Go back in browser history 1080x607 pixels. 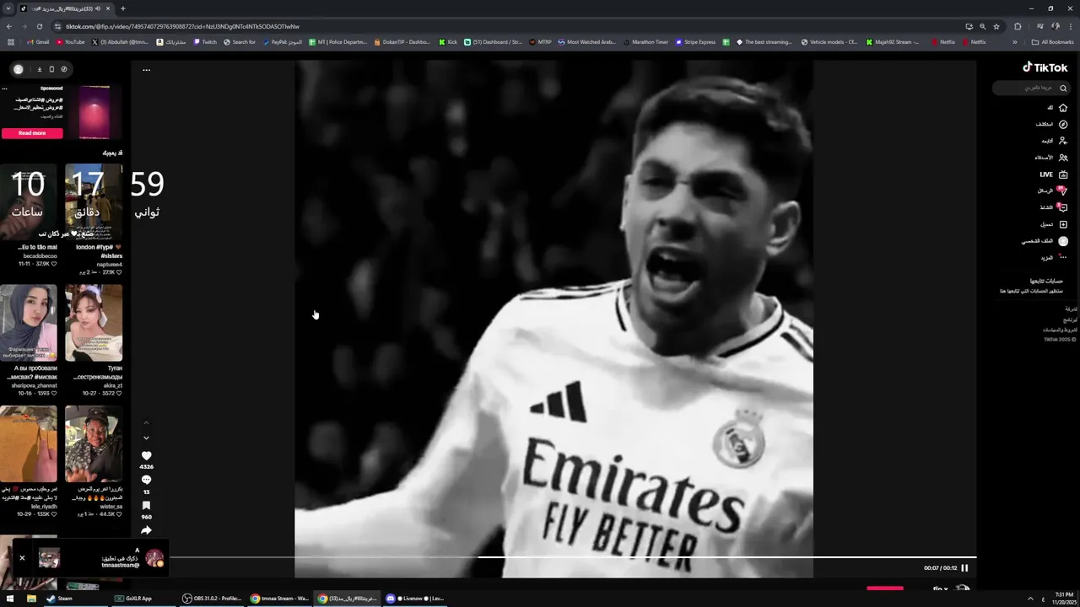pyautogui.click(x=8, y=26)
